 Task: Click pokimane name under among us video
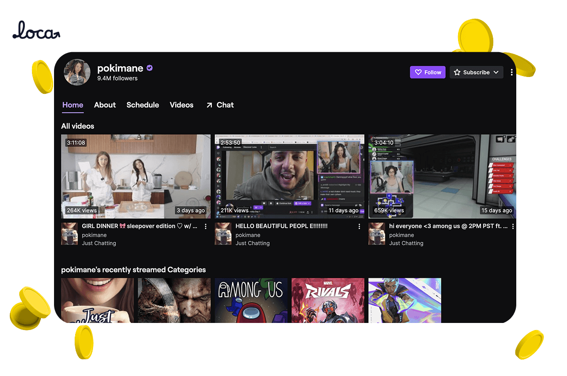click(x=401, y=235)
